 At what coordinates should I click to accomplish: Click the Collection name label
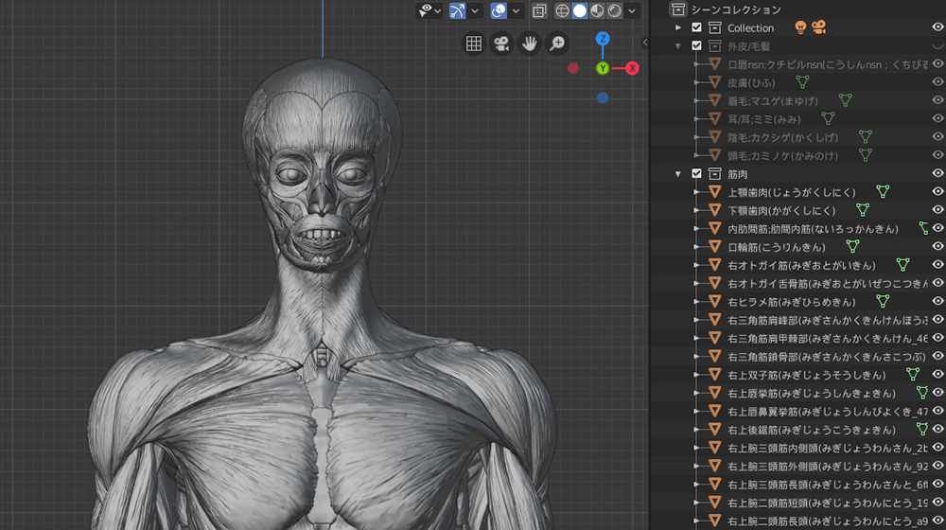tap(750, 27)
